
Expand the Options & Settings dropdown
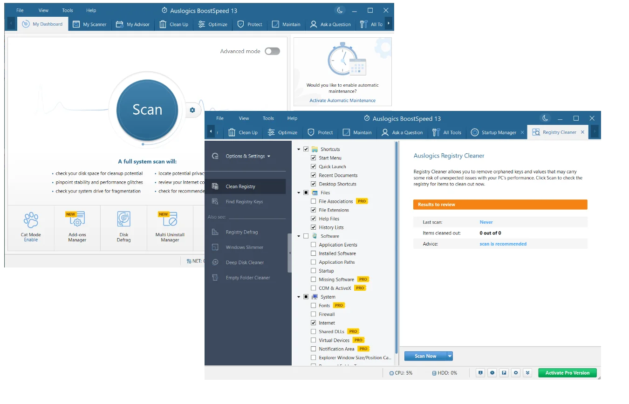(x=247, y=156)
